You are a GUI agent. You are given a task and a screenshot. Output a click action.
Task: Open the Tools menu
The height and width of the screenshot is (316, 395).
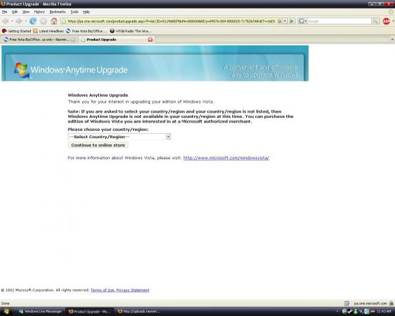(x=74, y=12)
